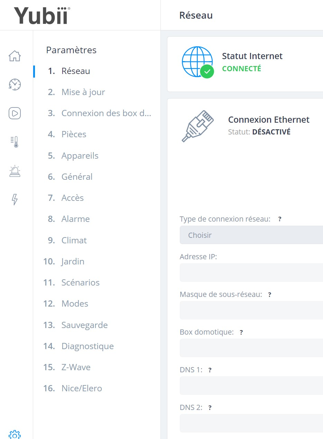Image resolution: width=323 pixels, height=439 pixels.
Task: Open the alarm siren icon
Action: point(15,171)
